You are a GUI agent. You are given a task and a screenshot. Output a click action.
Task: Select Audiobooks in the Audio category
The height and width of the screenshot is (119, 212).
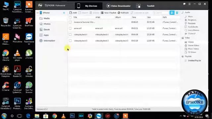tap(191, 27)
